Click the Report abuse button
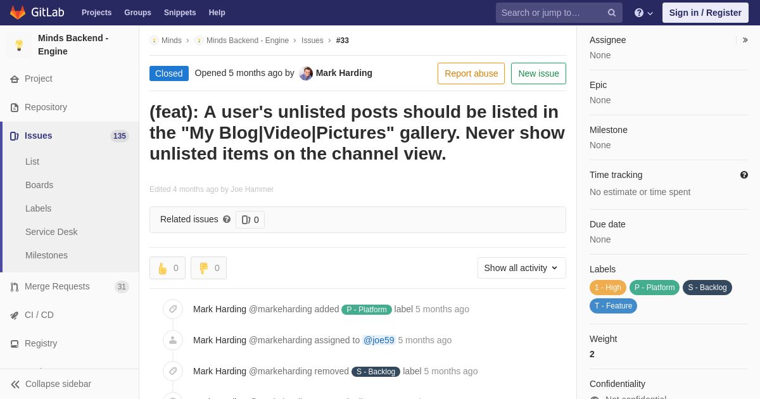The width and height of the screenshot is (760, 399). 471,73
